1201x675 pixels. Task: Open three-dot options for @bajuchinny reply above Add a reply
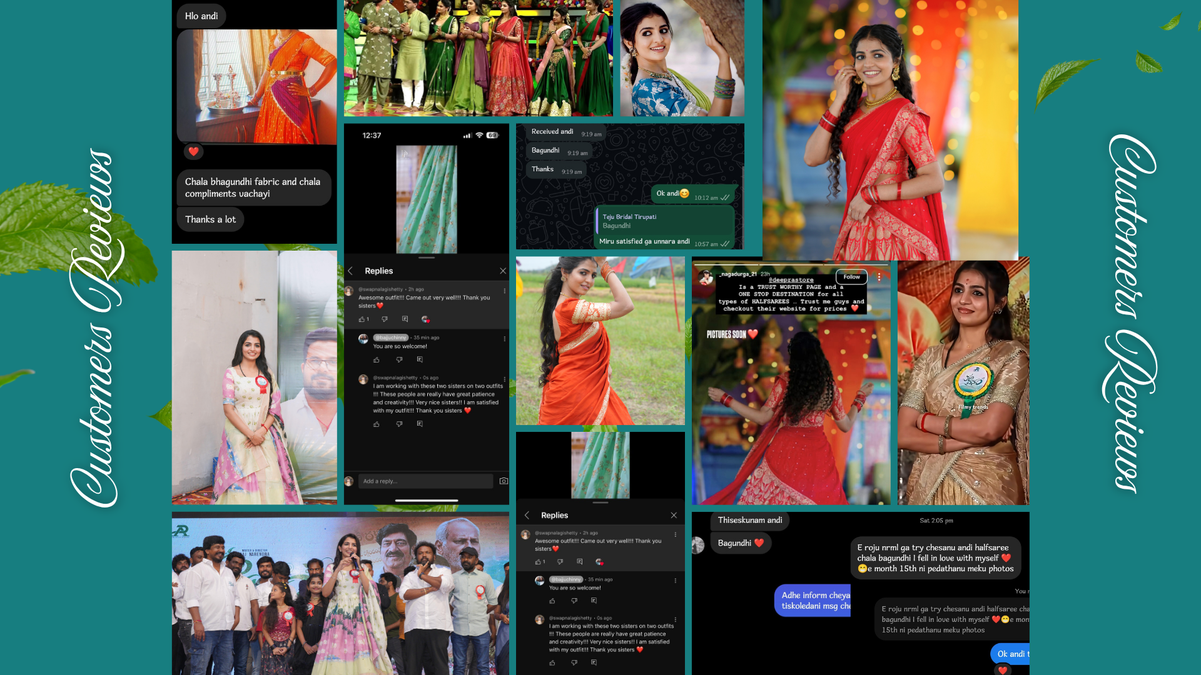(x=504, y=339)
